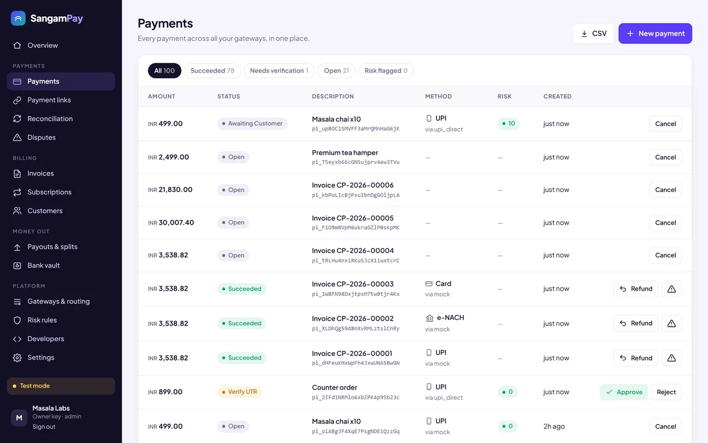Cancel Invoice CP-2026-00006 payment
The height and width of the screenshot is (443, 708).
pyautogui.click(x=665, y=190)
